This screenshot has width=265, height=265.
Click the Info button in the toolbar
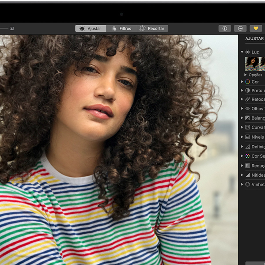pos(224,28)
